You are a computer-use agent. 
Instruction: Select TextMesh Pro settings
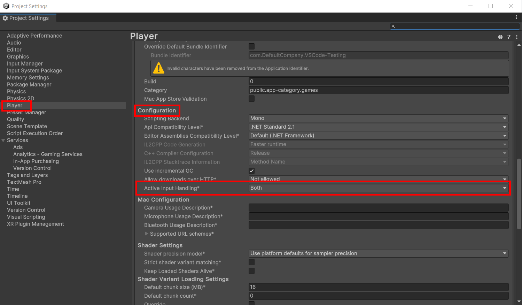[x=24, y=182]
